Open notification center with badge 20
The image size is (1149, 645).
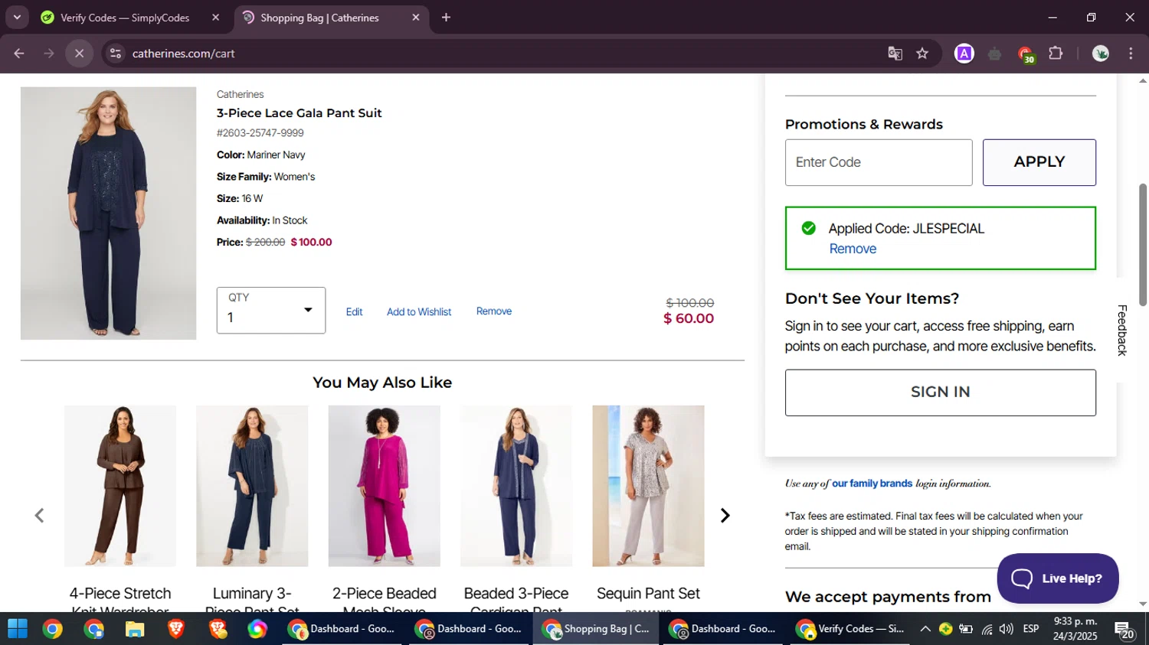point(1124,630)
